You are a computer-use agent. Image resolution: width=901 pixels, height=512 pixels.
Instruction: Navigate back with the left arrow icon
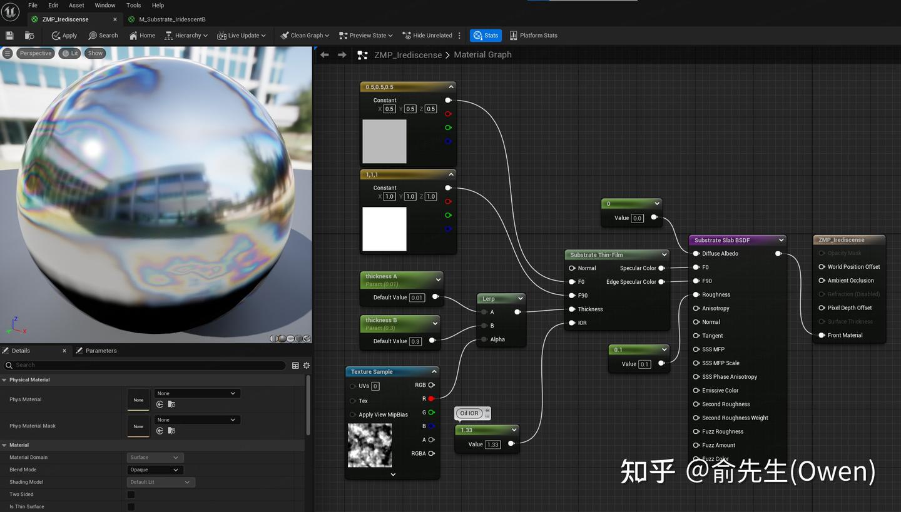click(x=324, y=55)
